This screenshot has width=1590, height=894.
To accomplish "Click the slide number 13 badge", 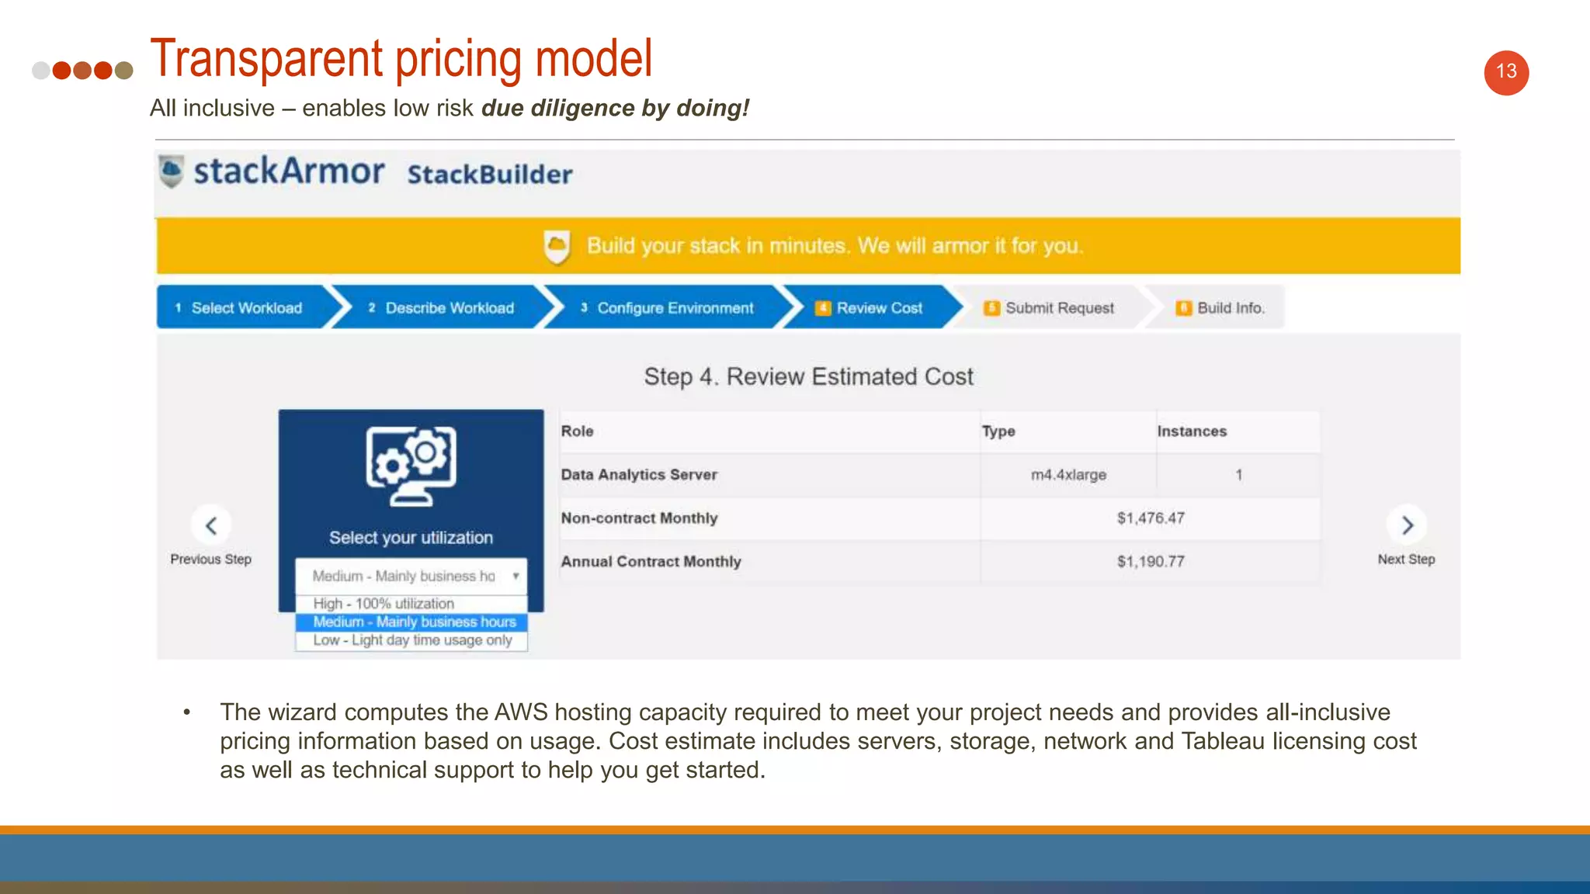I will pos(1506,72).
